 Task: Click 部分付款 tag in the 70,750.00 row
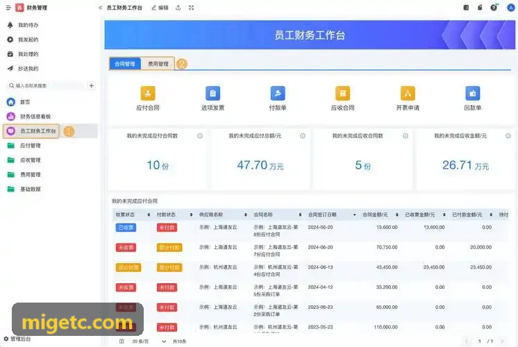[169, 248]
